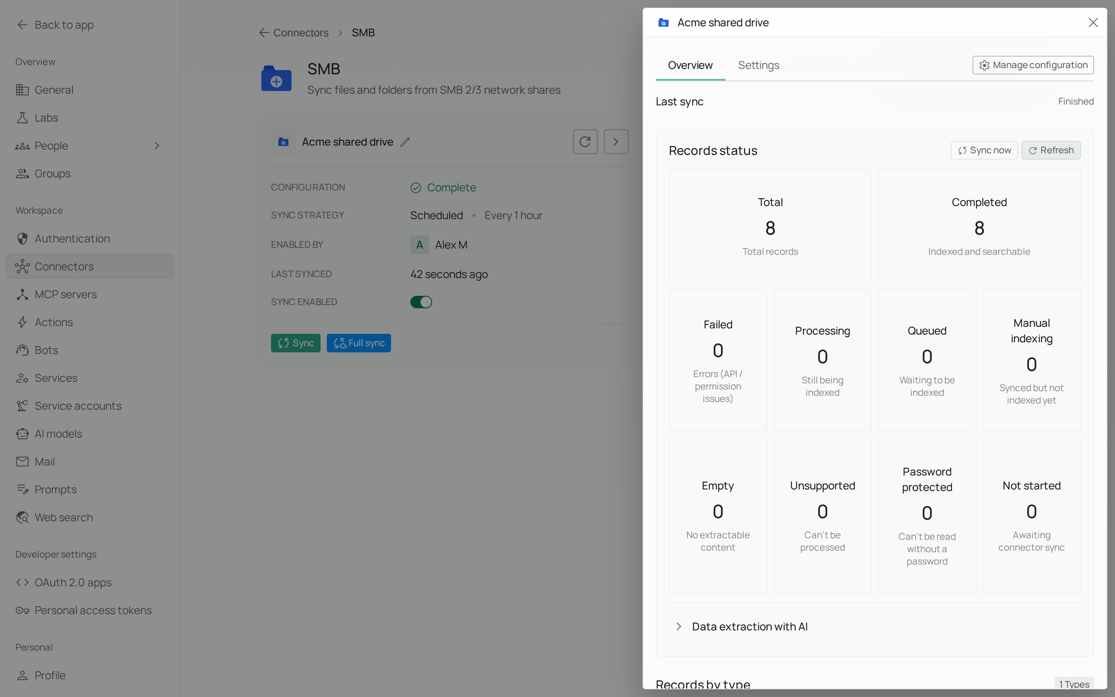Switch to the Settings tab
This screenshot has height=697, width=1115.
pyautogui.click(x=758, y=65)
